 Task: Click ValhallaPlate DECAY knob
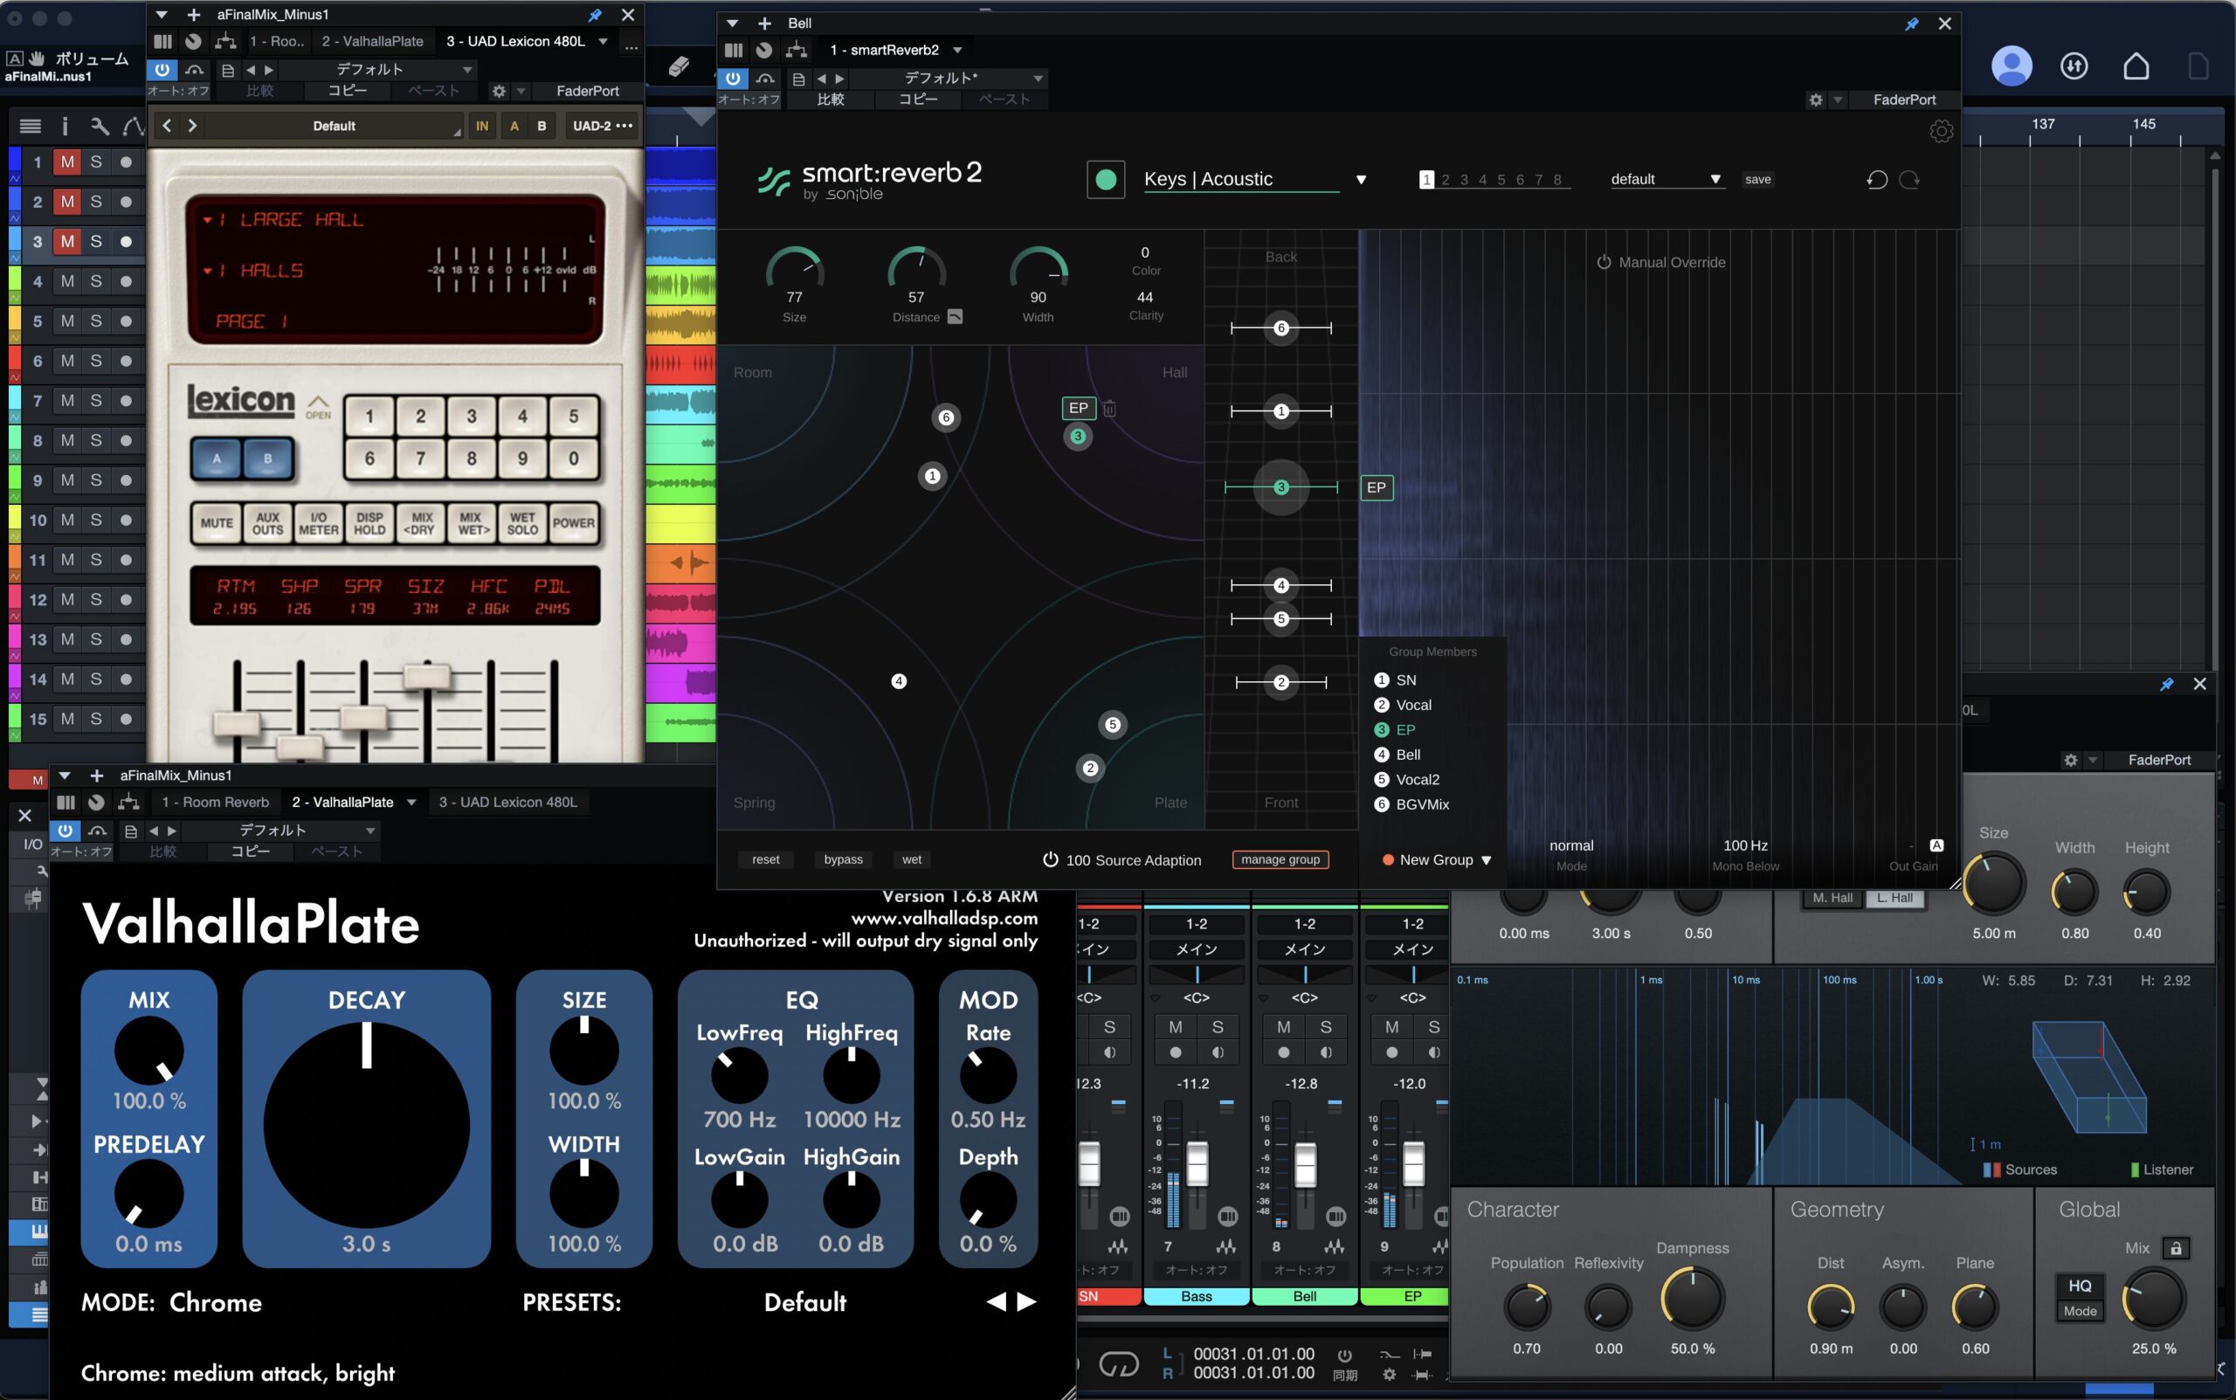pyautogui.click(x=367, y=1123)
